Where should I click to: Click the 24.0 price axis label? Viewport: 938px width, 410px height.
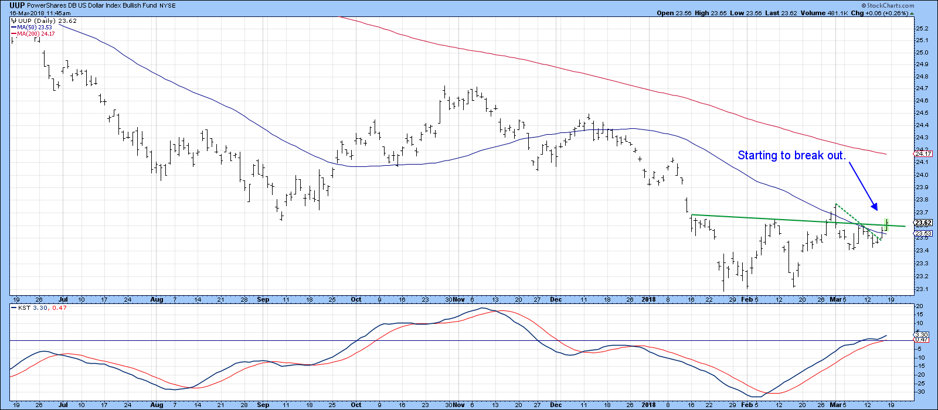point(922,175)
